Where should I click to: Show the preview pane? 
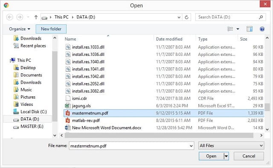(x=250, y=29)
